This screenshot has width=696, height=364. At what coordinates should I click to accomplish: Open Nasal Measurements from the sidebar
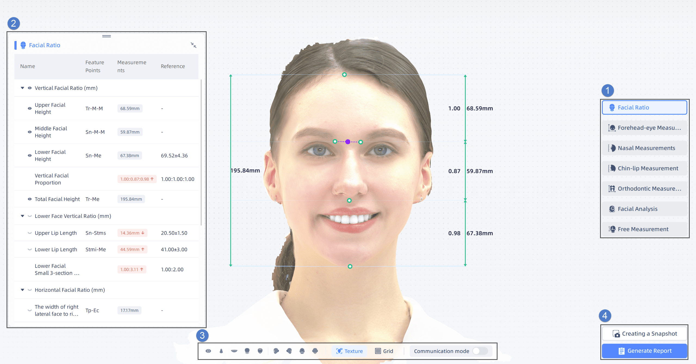tap(644, 148)
